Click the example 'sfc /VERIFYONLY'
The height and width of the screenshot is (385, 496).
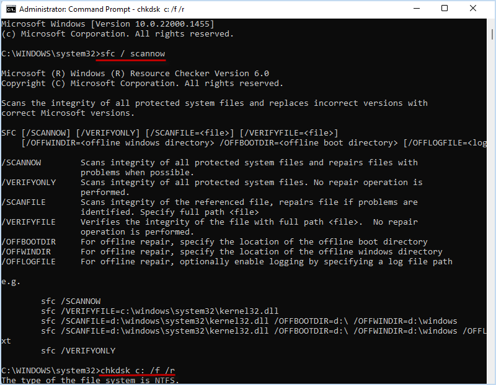[x=78, y=351]
